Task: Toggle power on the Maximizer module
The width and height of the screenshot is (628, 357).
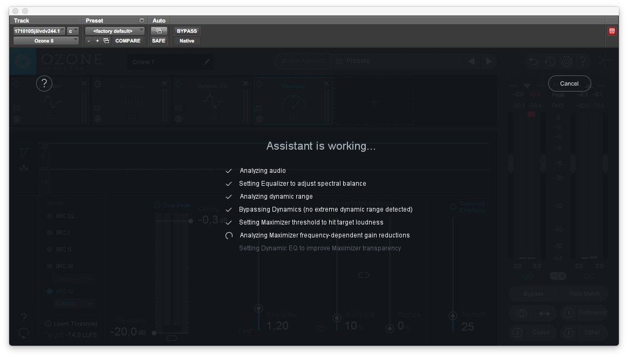Action: pyautogui.click(x=260, y=84)
